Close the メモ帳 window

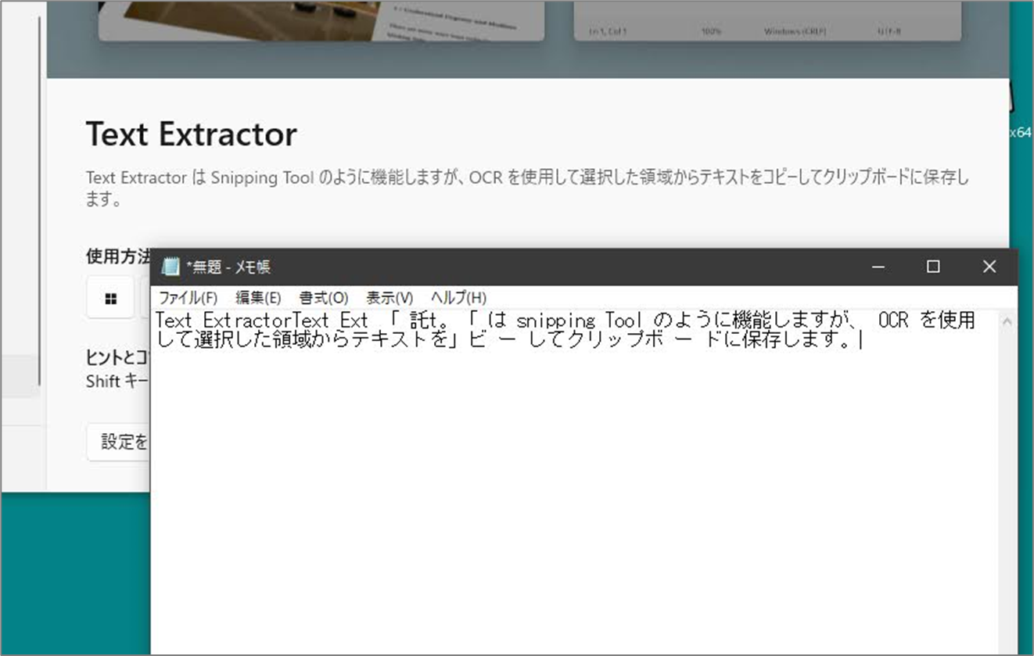(989, 267)
